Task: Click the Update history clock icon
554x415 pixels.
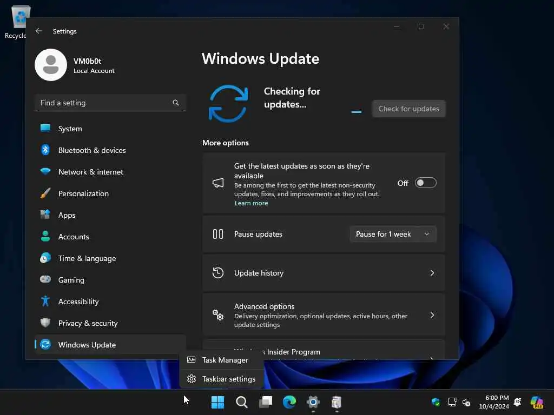Action: coord(217,273)
